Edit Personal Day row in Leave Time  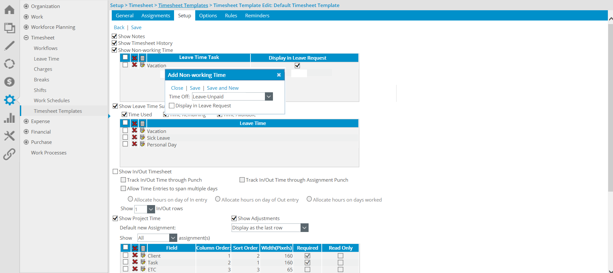coord(142,144)
